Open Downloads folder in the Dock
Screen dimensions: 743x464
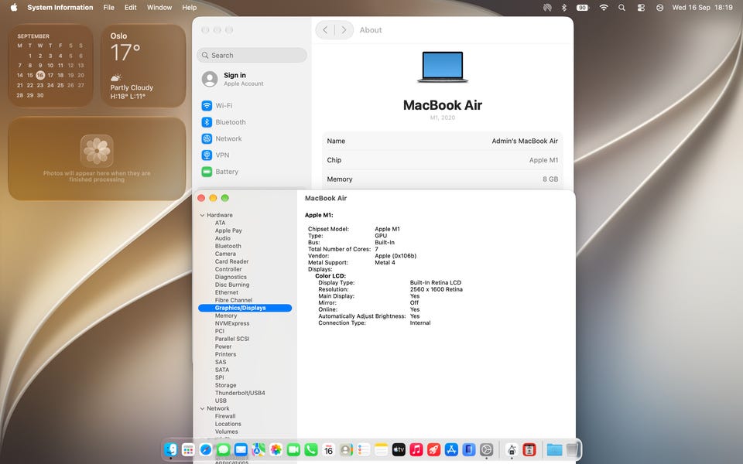554,449
